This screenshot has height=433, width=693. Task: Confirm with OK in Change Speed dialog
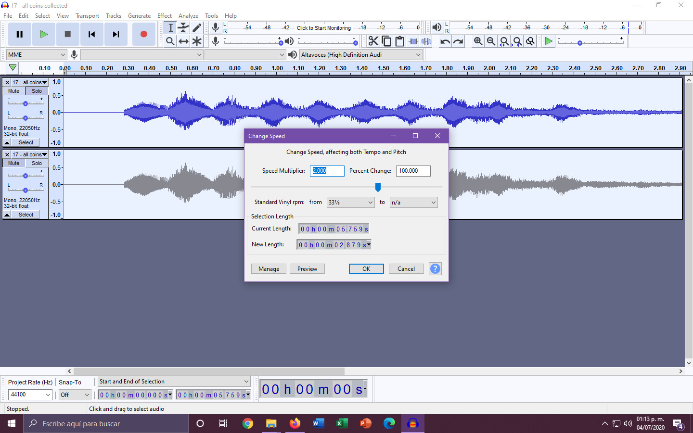coord(366,268)
